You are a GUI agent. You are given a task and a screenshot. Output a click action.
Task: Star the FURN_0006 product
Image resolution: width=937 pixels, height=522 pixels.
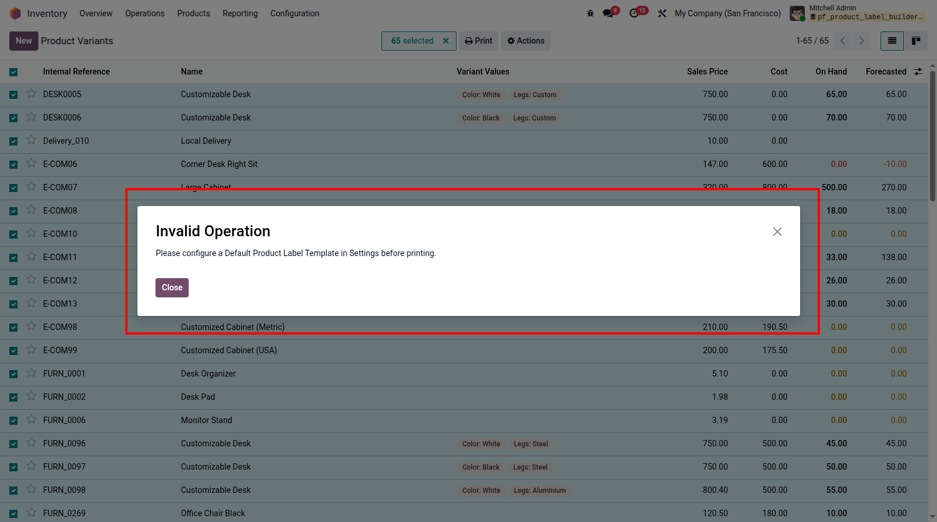click(31, 420)
